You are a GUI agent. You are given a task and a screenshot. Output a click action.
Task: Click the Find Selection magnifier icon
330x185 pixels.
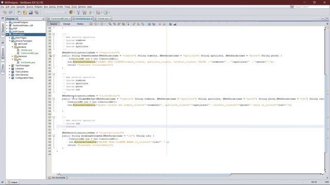click(x=110, y=24)
